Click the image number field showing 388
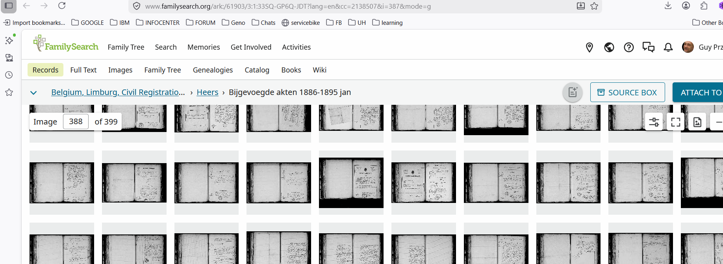The height and width of the screenshot is (264, 723). (x=76, y=121)
